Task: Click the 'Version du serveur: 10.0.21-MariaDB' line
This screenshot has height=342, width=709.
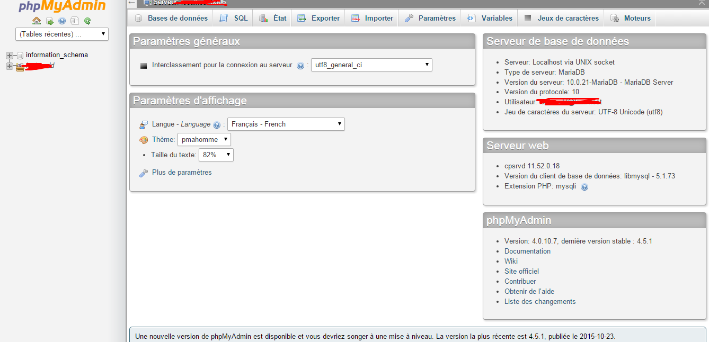Action: pos(589,82)
